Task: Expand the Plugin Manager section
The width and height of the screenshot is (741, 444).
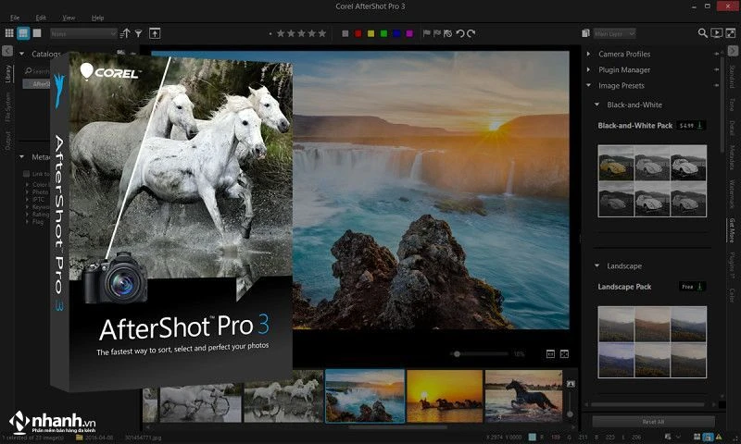Action: point(623,69)
